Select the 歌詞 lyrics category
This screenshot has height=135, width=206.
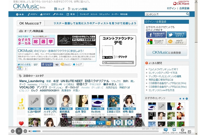[x=71, y=14]
